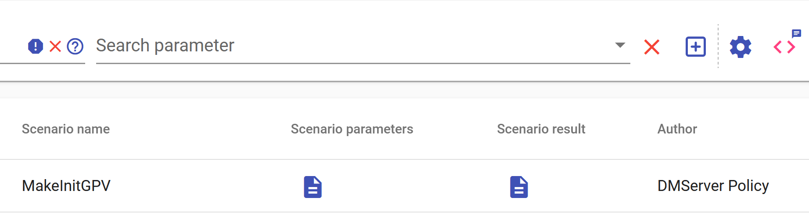Image resolution: width=809 pixels, height=216 pixels.
Task: Click the blue octagon alert icon
Action: tap(36, 46)
